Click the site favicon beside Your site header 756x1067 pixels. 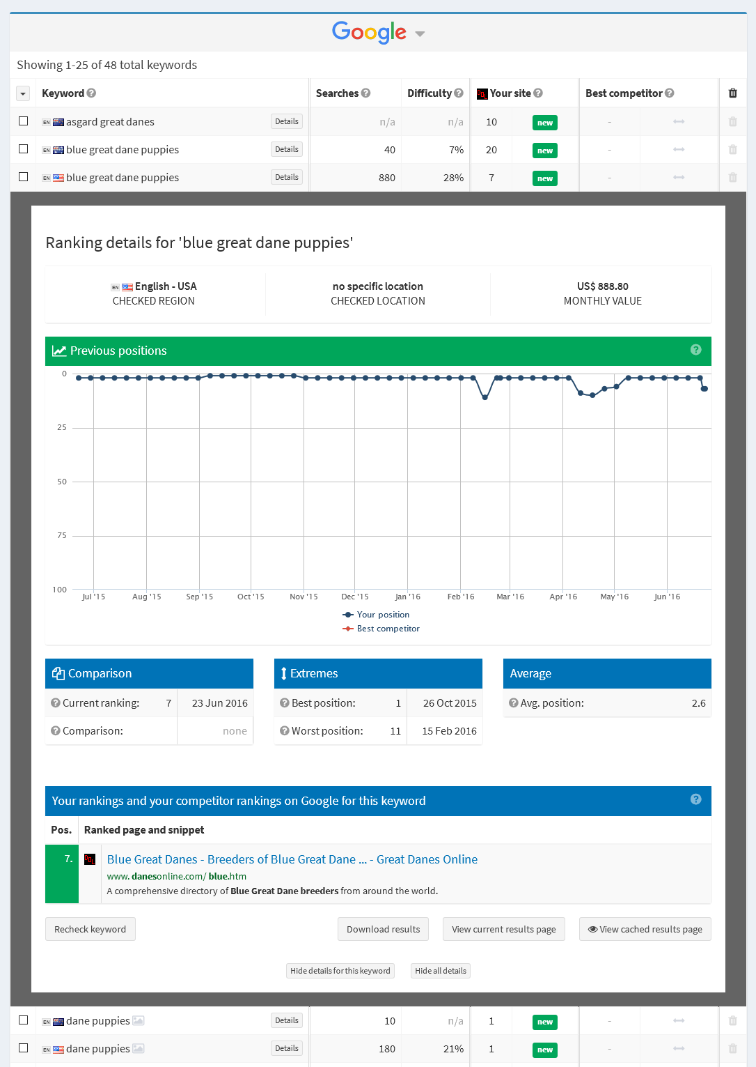482,93
